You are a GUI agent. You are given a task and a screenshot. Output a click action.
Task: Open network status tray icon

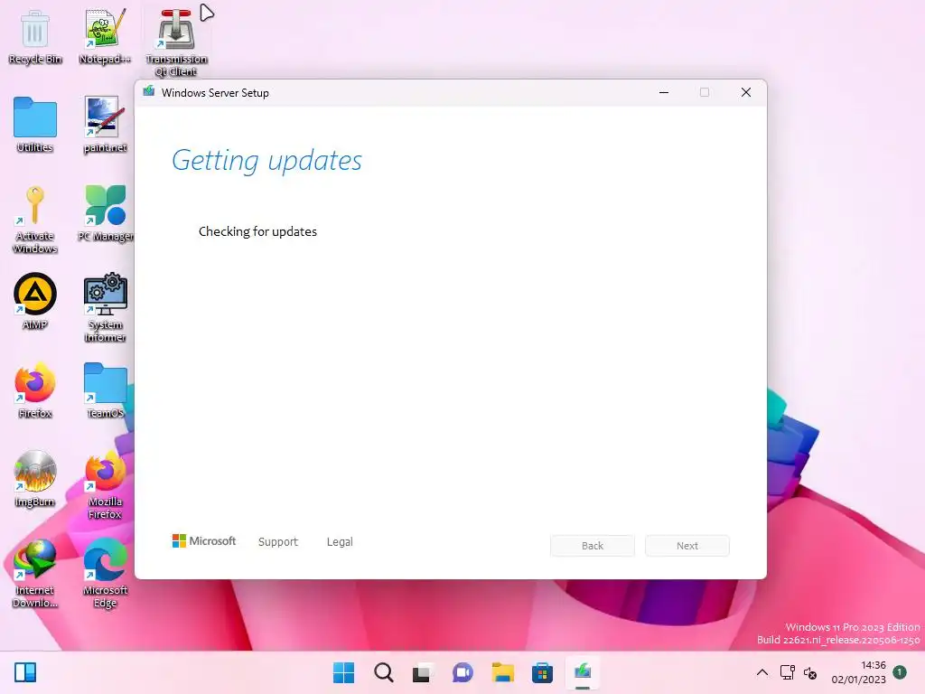787,672
